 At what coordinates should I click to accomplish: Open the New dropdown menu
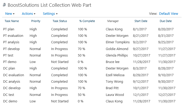point(10,14)
